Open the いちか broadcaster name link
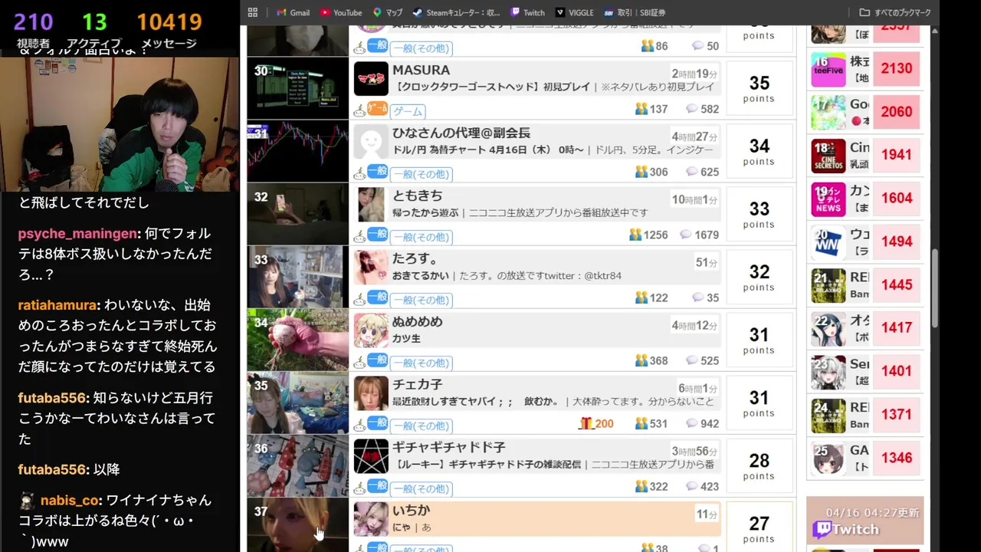The image size is (981, 552). (x=411, y=510)
